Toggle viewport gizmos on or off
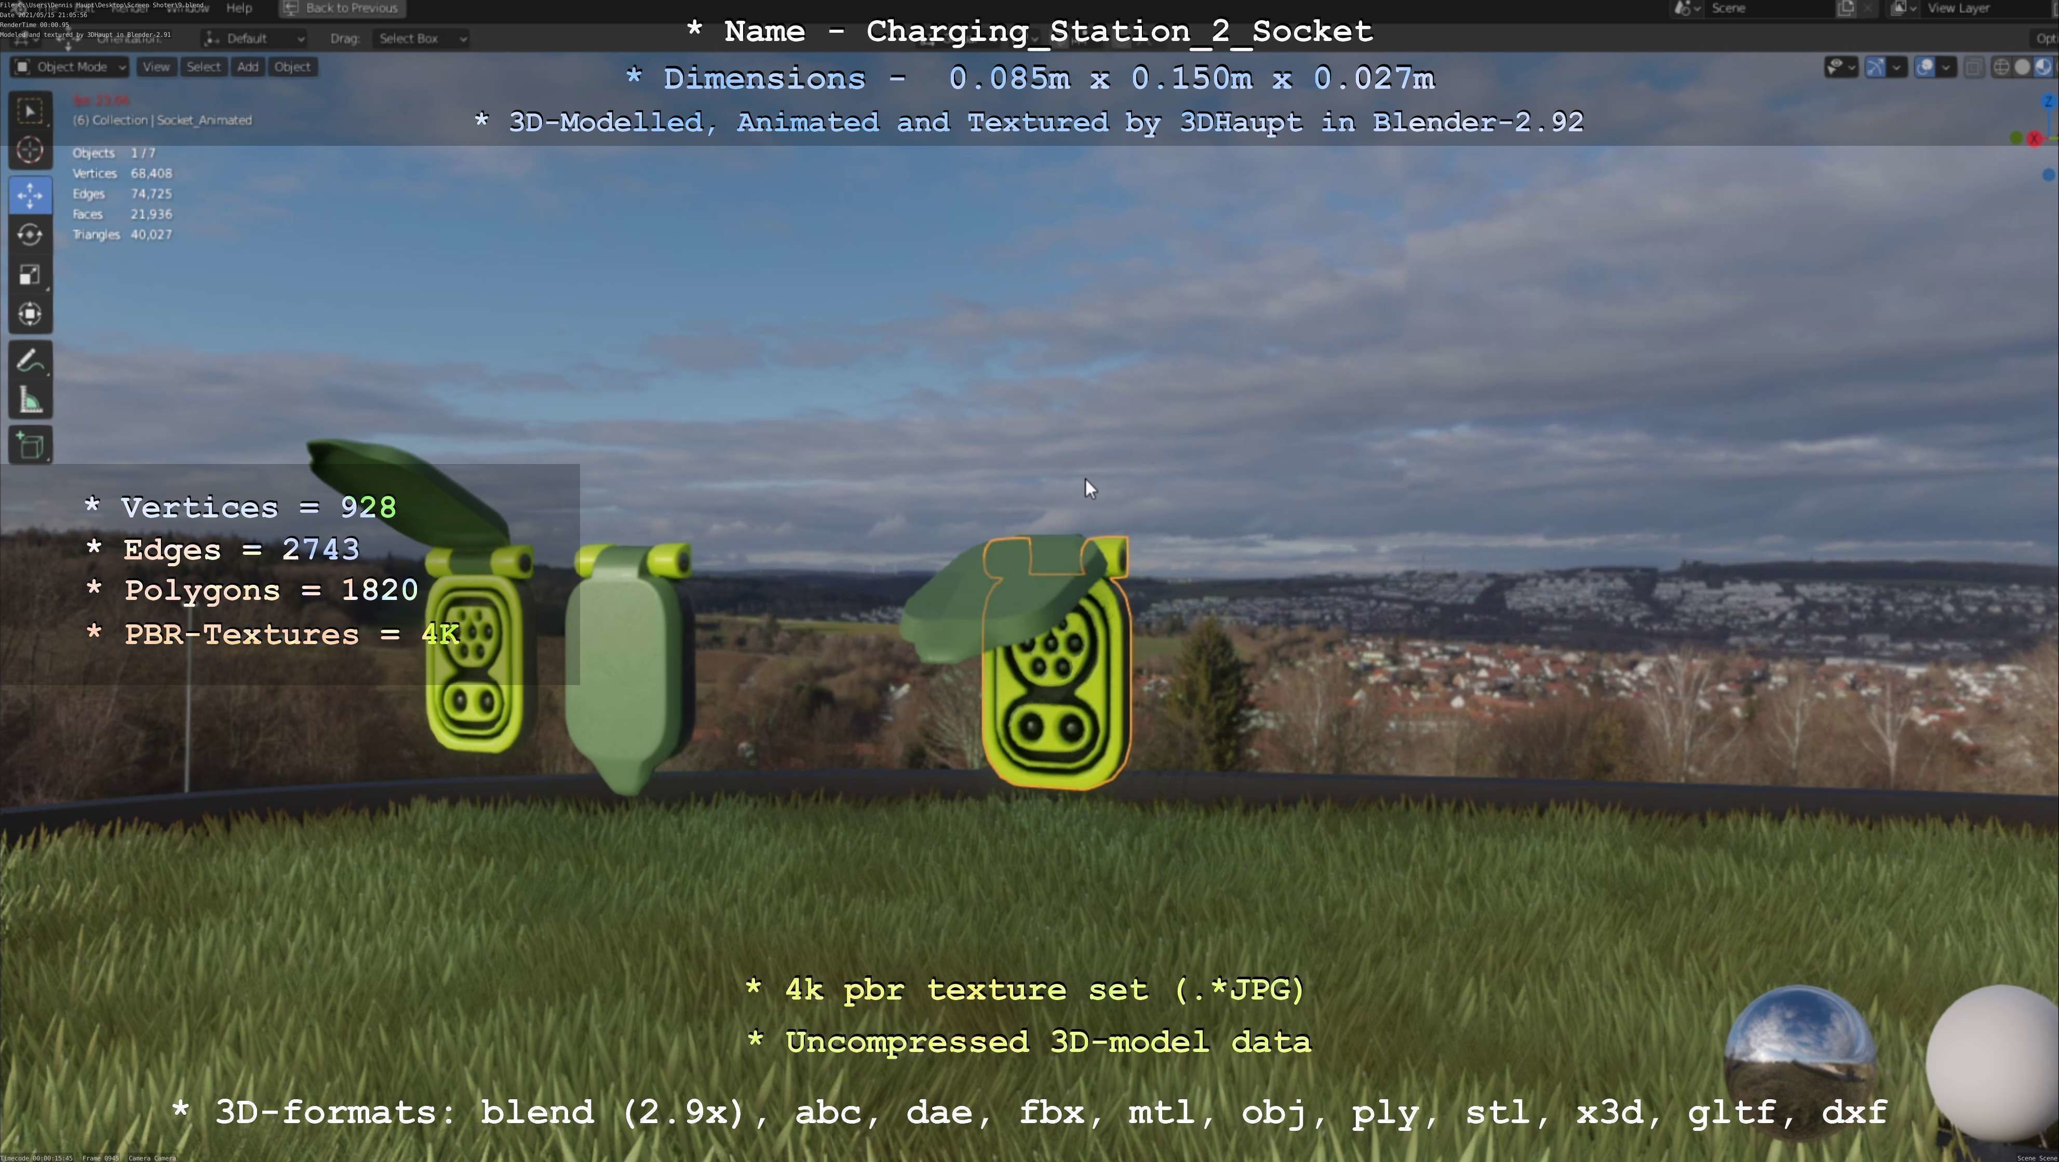The height and width of the screenshot is (1162, 2059). click(x=1875, y=67)
